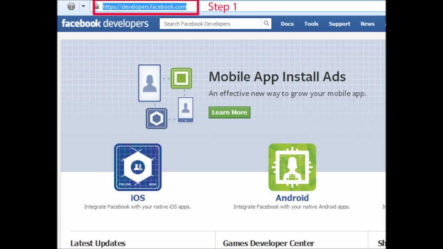The width and height of the screenshot is (443, 249).
Task: Click phone icon in banner illustration
Action: 186,109
